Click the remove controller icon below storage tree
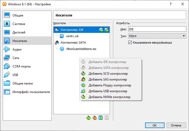The image size is (189, 131). [94, 118]
